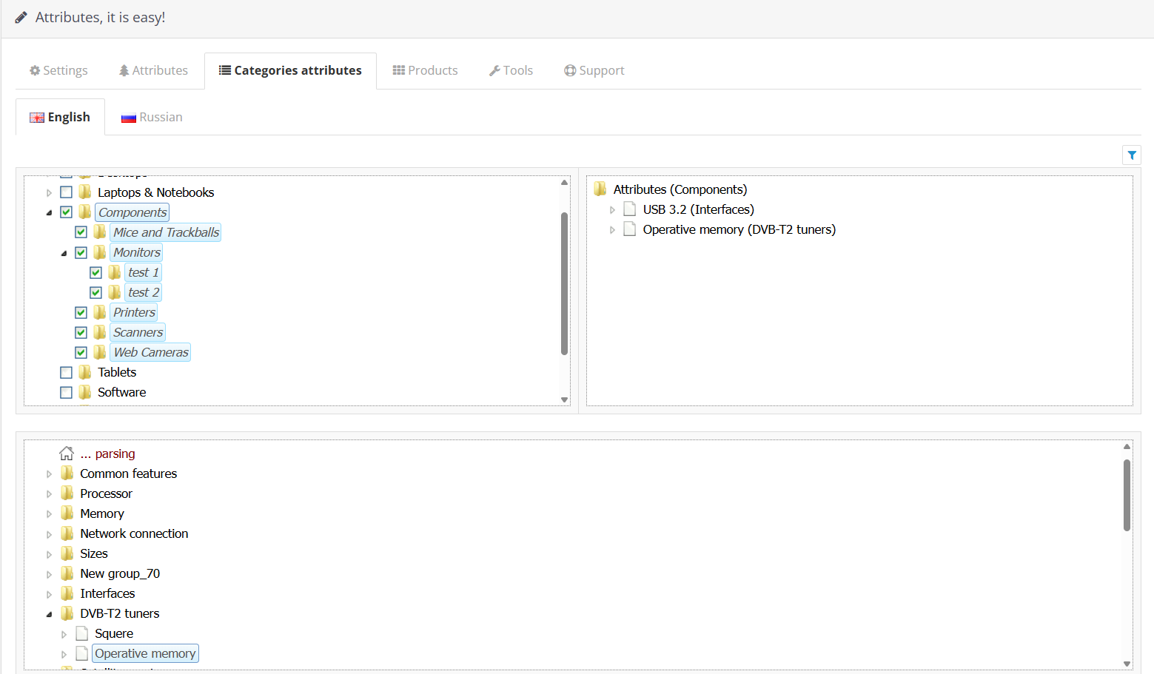Click the filter funnel icon

[1132, 155]
